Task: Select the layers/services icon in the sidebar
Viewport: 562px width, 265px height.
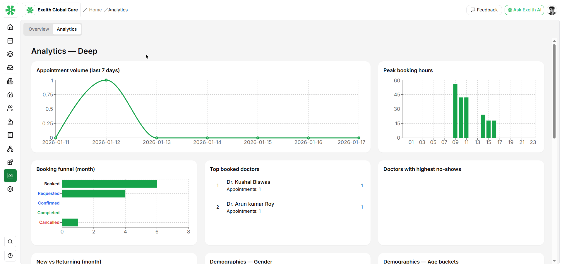Action: (x=10, y=54)
